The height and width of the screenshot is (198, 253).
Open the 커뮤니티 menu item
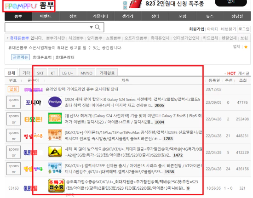pos(100,16)
